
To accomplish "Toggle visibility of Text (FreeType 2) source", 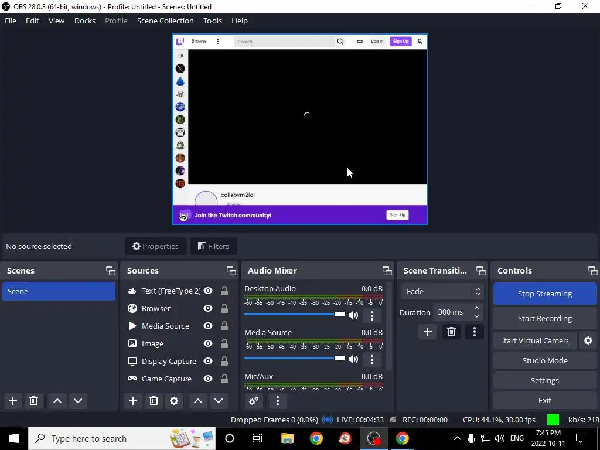I will point(208,291).
